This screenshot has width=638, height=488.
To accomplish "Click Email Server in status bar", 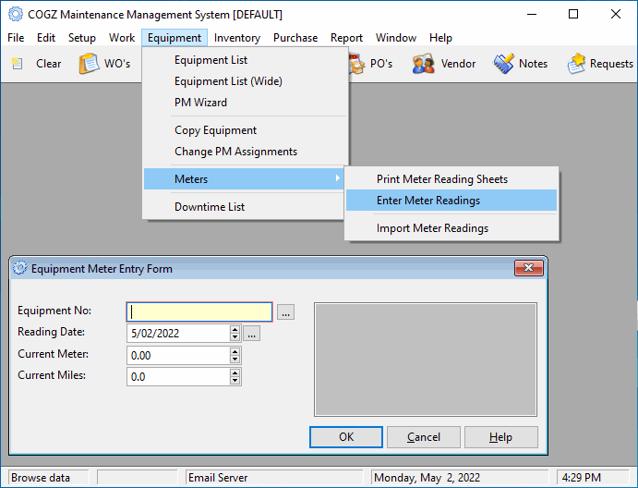I will 218,478.
